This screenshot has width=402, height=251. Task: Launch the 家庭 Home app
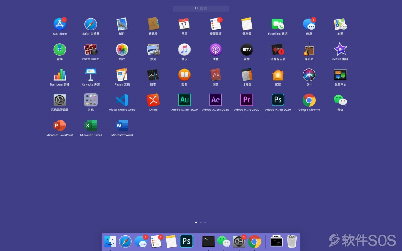click(x=278, y=75)
